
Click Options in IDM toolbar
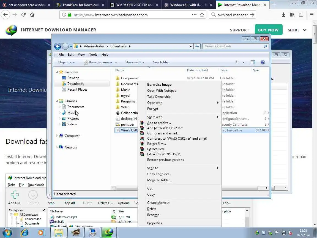124,203
